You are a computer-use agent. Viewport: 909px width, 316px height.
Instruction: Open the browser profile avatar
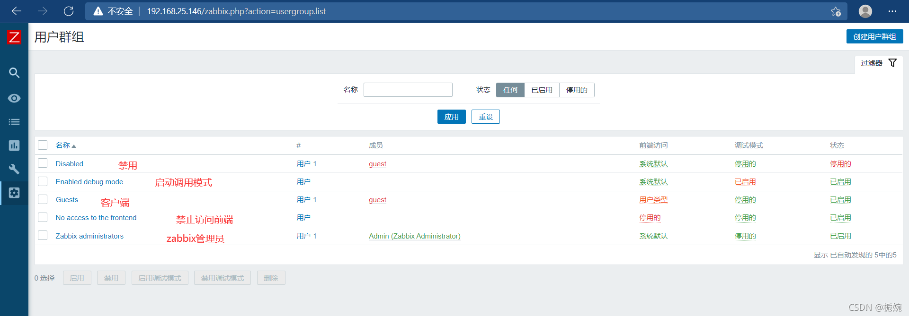[865, 11]
